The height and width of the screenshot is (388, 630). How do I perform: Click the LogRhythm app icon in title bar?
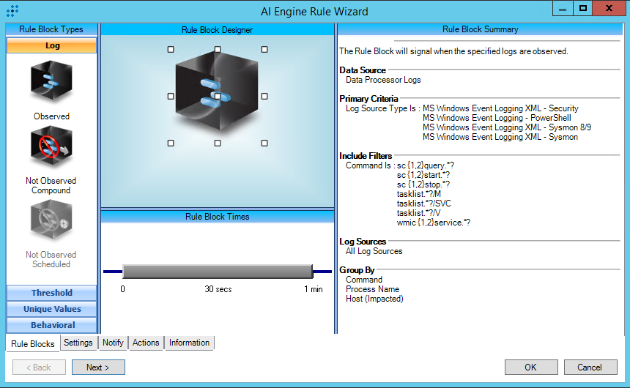coord(12,11)
